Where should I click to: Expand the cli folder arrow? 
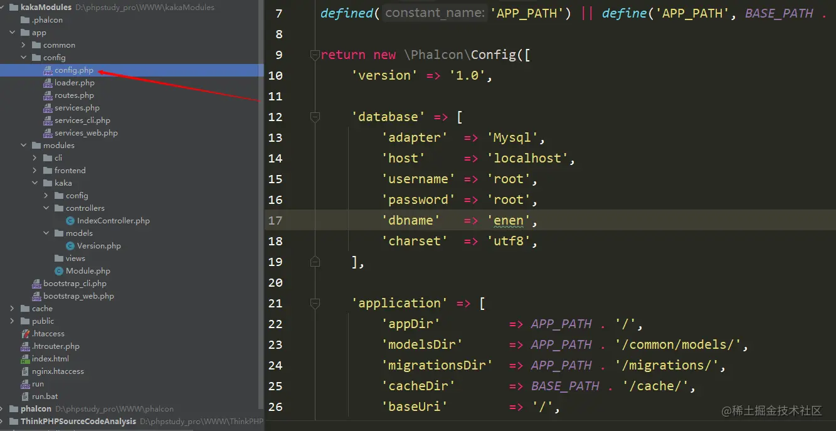34,158
